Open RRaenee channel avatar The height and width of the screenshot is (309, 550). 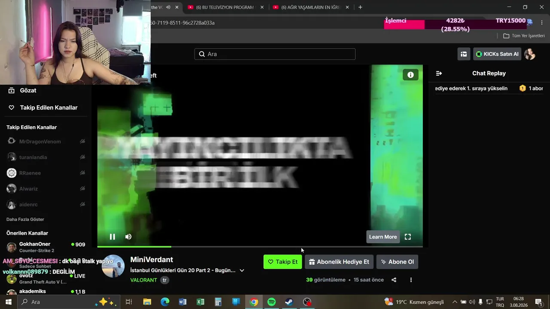click(12, 173)
